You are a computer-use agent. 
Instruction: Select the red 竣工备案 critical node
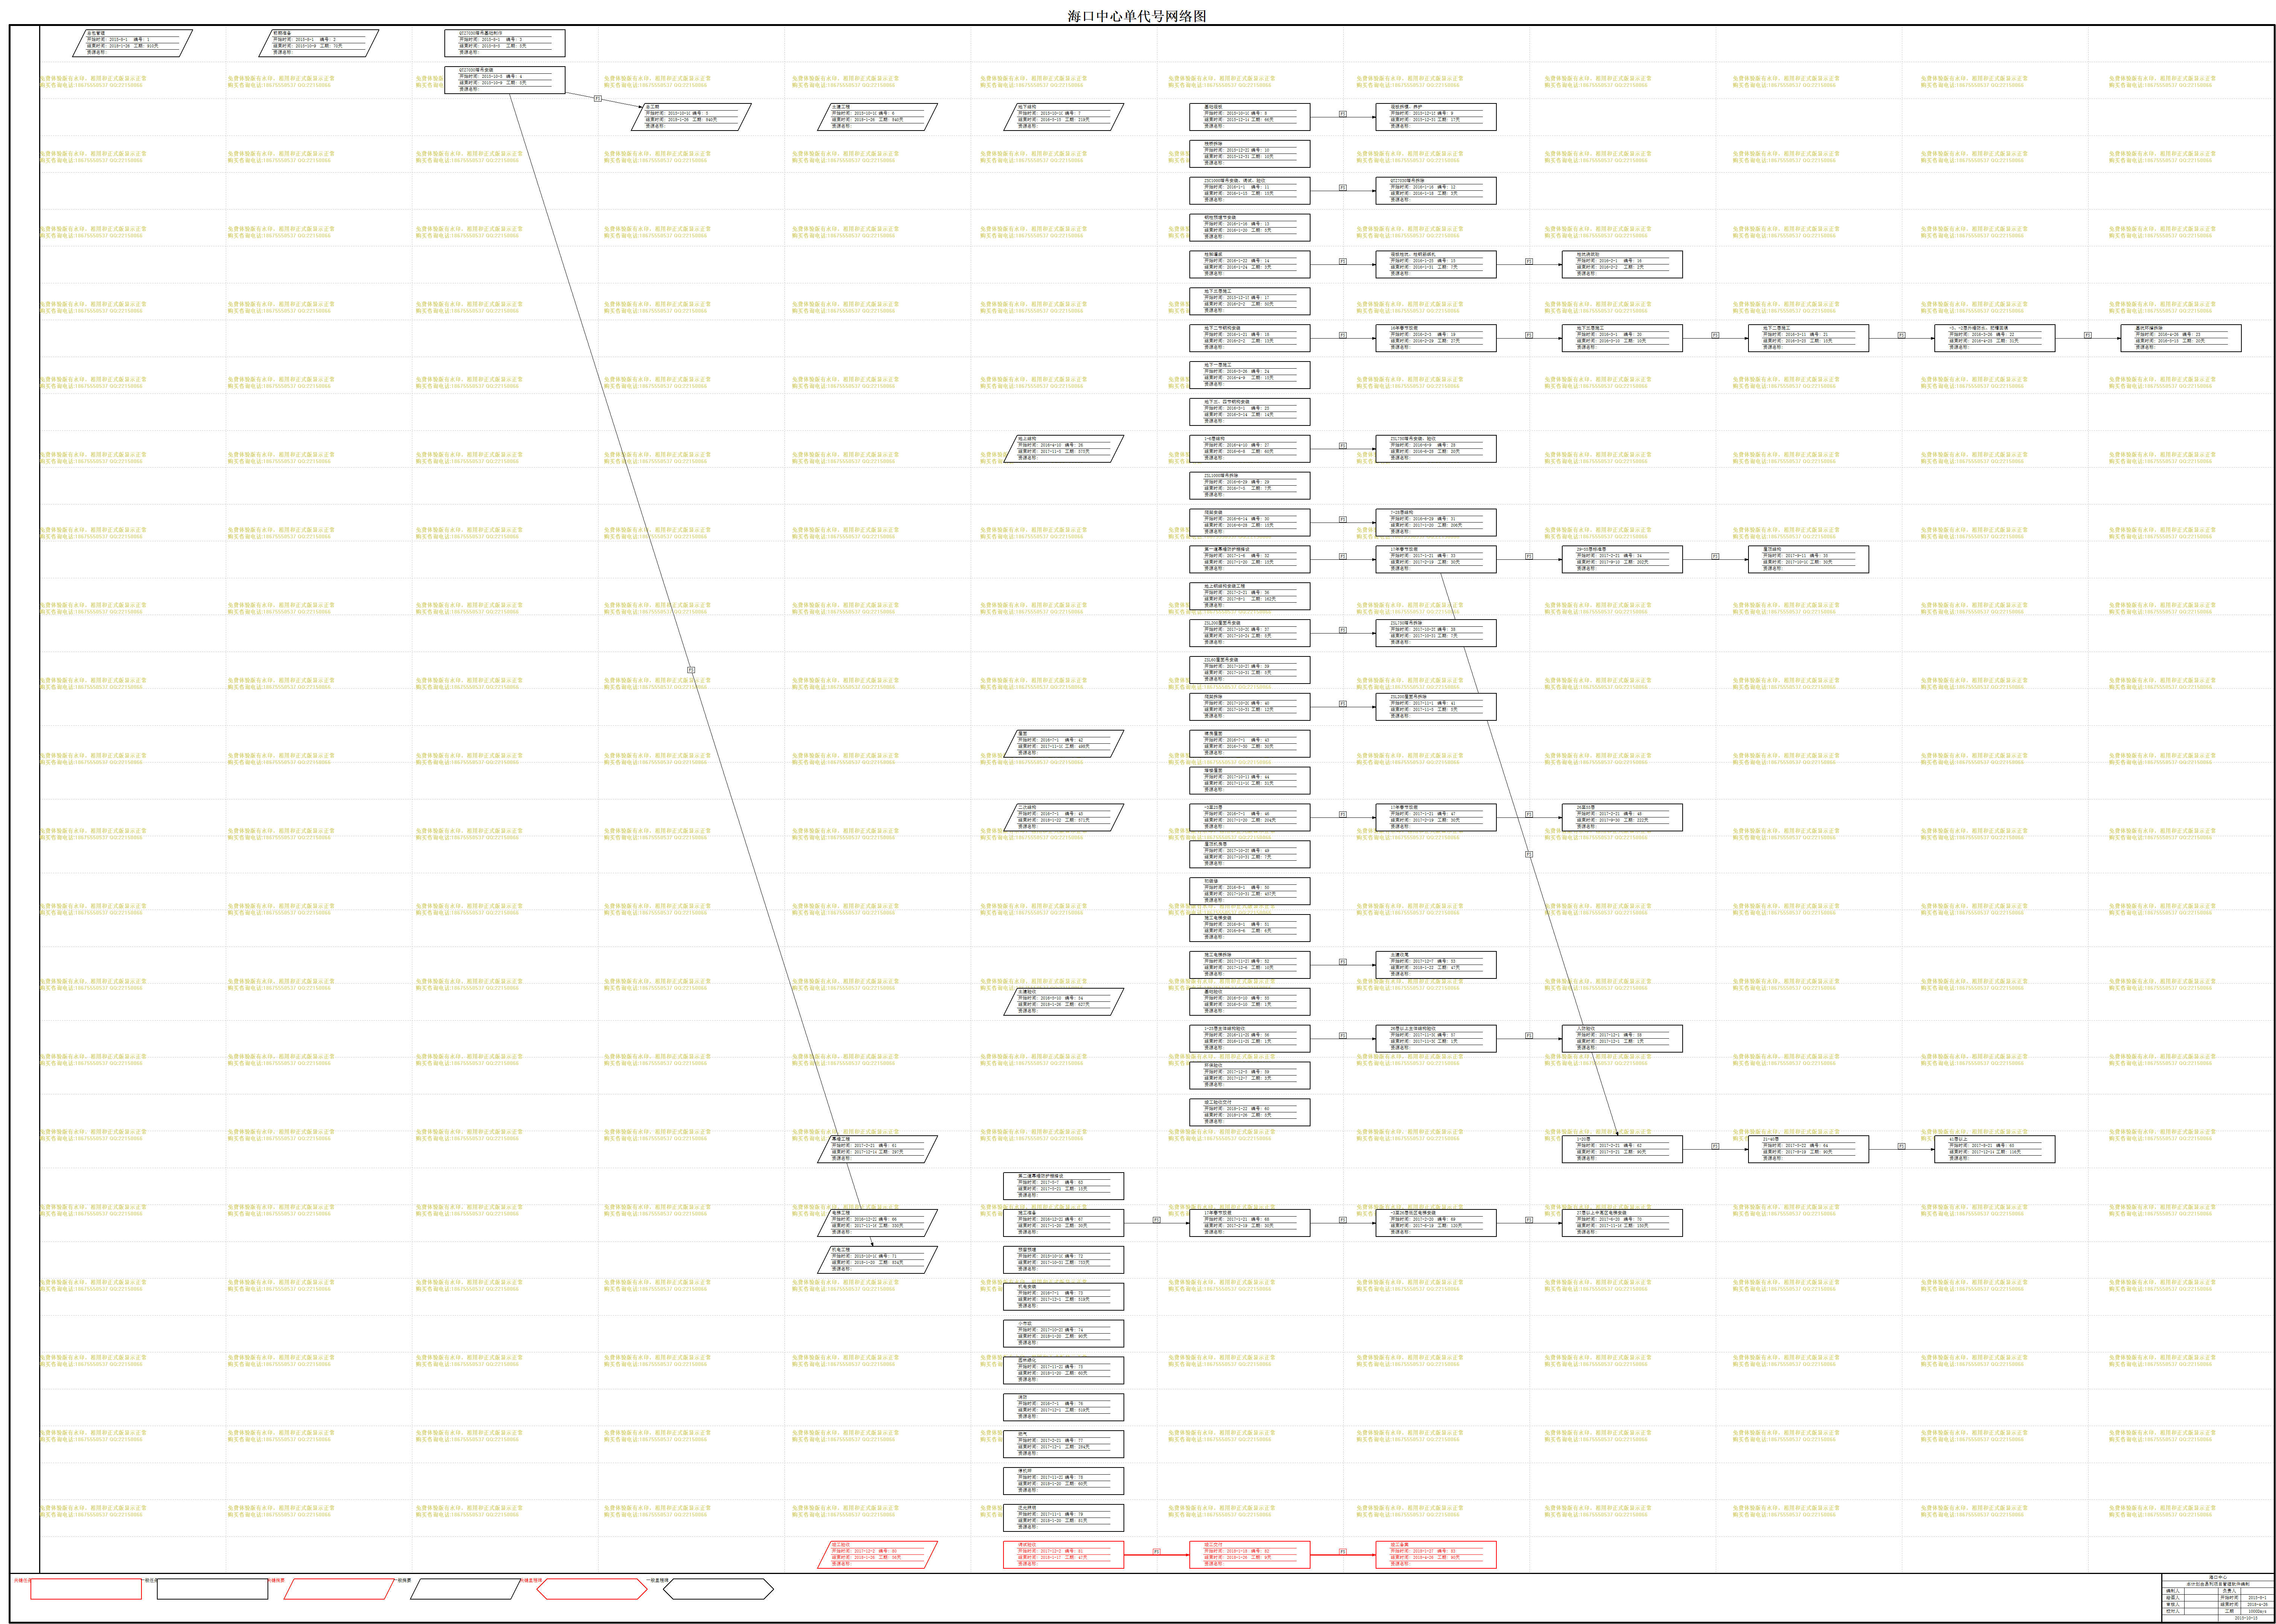(1436, 1555)
